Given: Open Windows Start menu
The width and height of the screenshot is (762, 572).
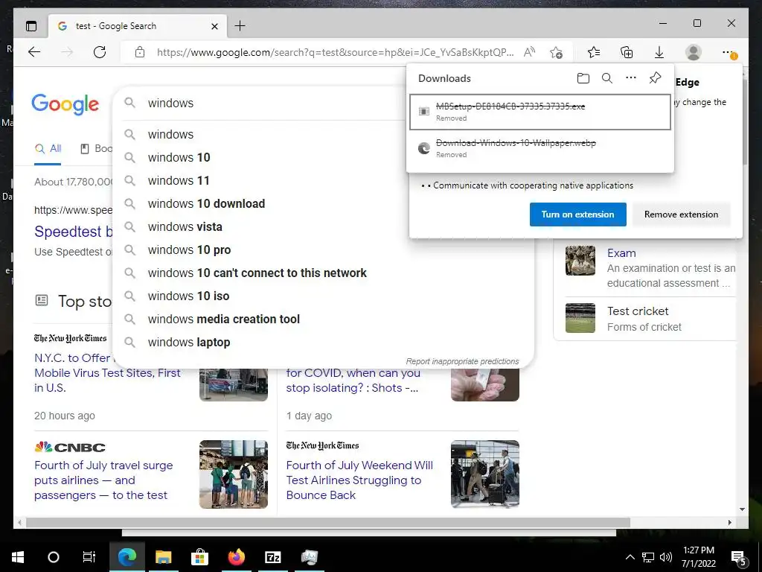Looking at the screenshot, I should [x=18, y=557].
